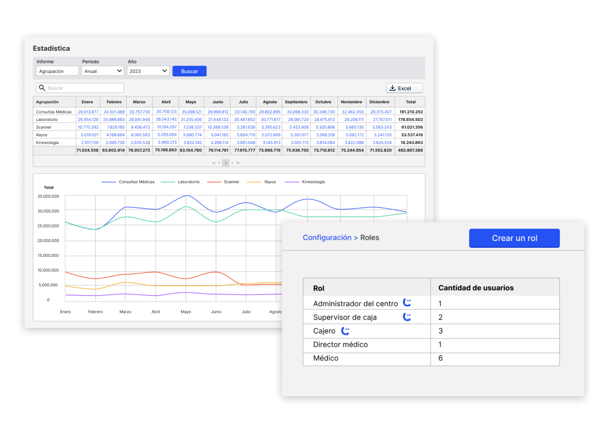This screenshot has height=433, width=609.
Task: Click the Kinesiología row label in the table
Action: click(47, 143)
